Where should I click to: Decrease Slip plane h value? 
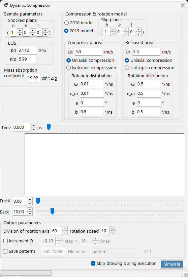pos(113,34)
